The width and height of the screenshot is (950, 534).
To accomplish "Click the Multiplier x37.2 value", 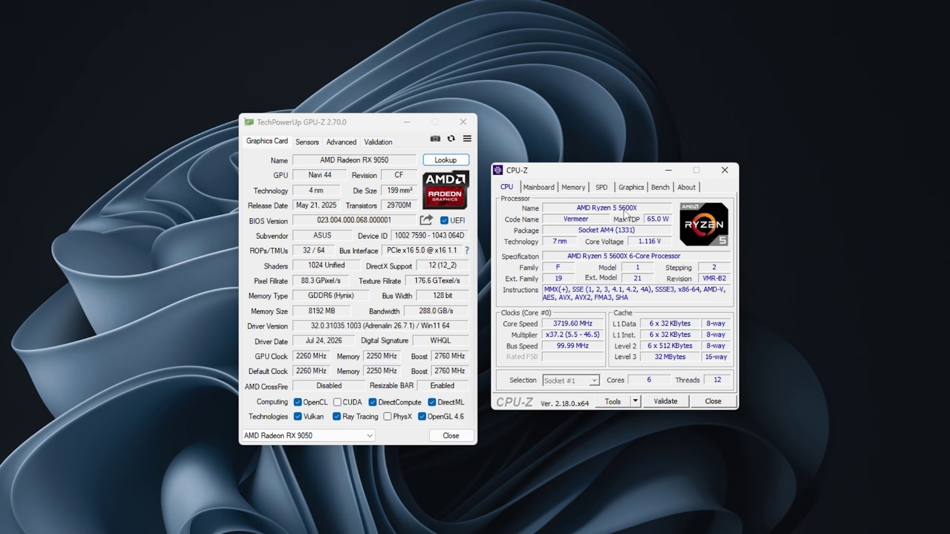I will tap(573, 334).
